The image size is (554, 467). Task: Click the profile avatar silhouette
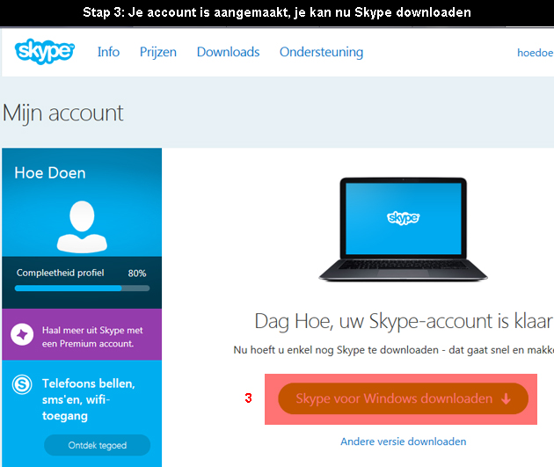[x=82, y=227]
